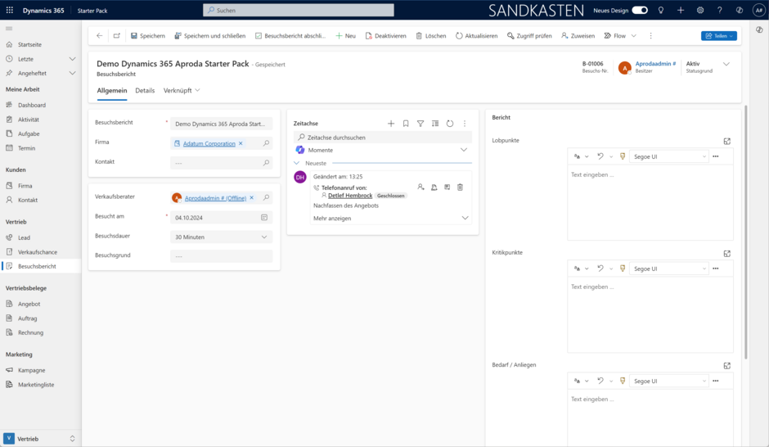Screen dimensions: 769x447
Task: Add a timeline record with plus icon
Action: 391,124
